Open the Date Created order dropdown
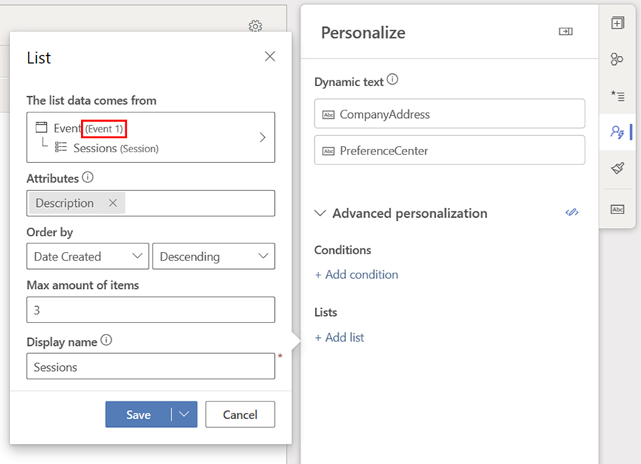This screenshot has height=464, width=641. pos(88,256)
